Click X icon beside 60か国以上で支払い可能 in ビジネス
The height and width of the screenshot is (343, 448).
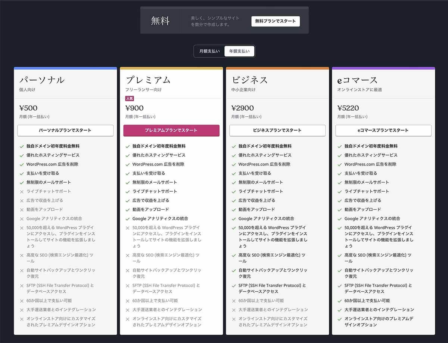tap(234, 301)
